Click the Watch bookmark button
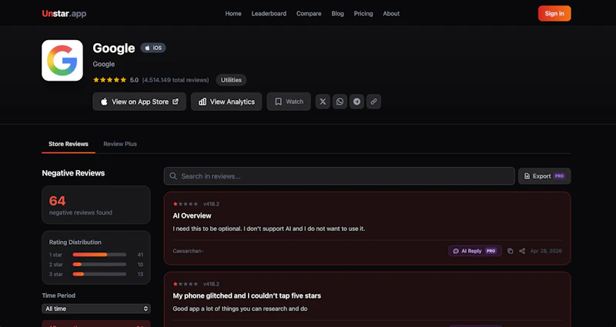Image resolution: width=616 pixels, height=327 pixels. point(289,102)
